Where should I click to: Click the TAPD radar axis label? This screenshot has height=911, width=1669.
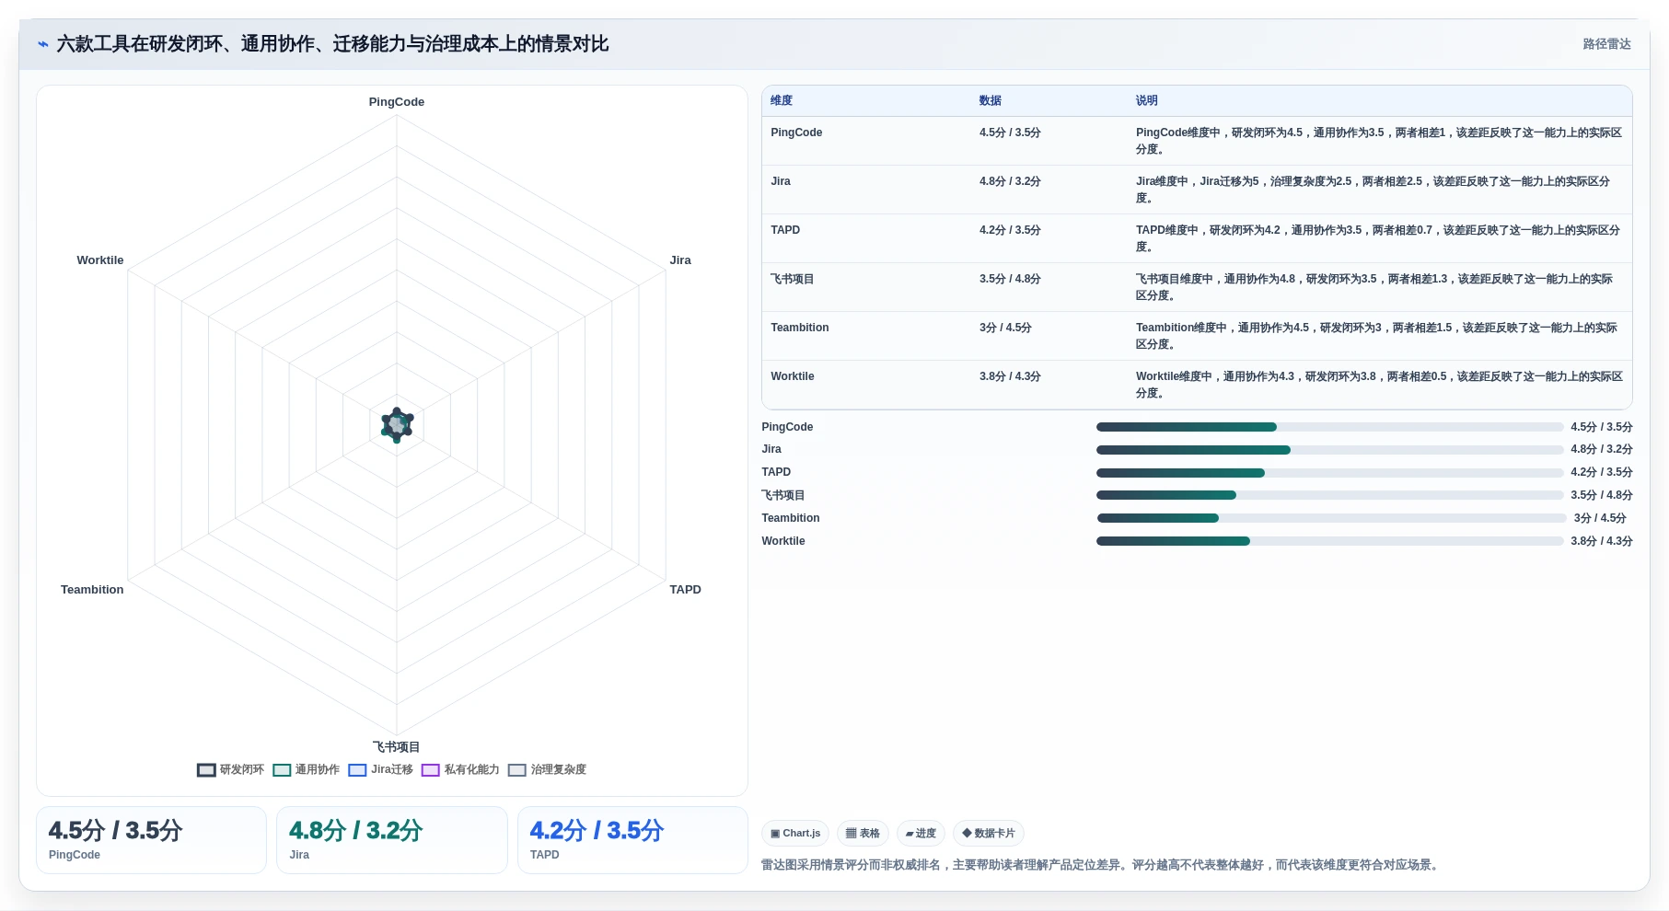point(686,590)
